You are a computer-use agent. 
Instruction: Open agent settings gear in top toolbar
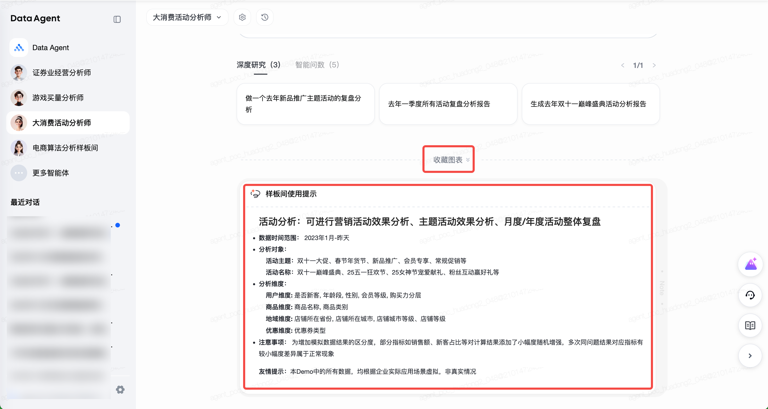(242, 17)
